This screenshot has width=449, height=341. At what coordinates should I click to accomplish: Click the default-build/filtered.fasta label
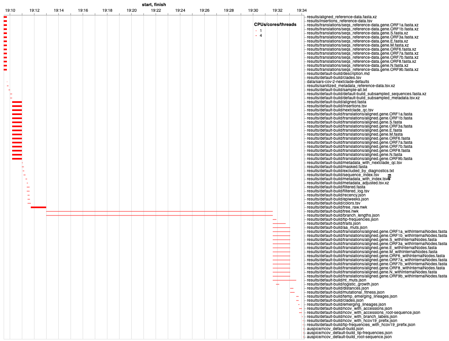336,187
